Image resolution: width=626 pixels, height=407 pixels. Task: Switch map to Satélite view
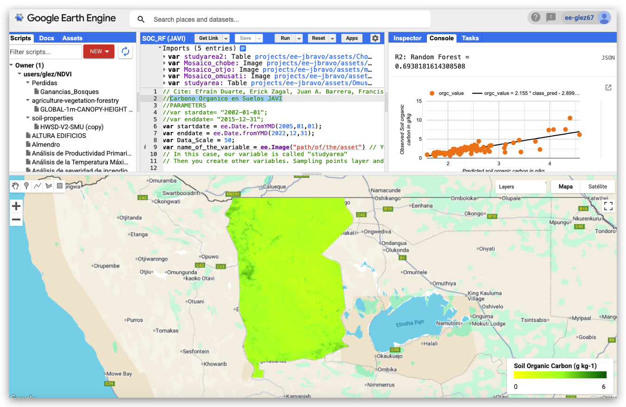pyautogui.click(x=597, y=187)
